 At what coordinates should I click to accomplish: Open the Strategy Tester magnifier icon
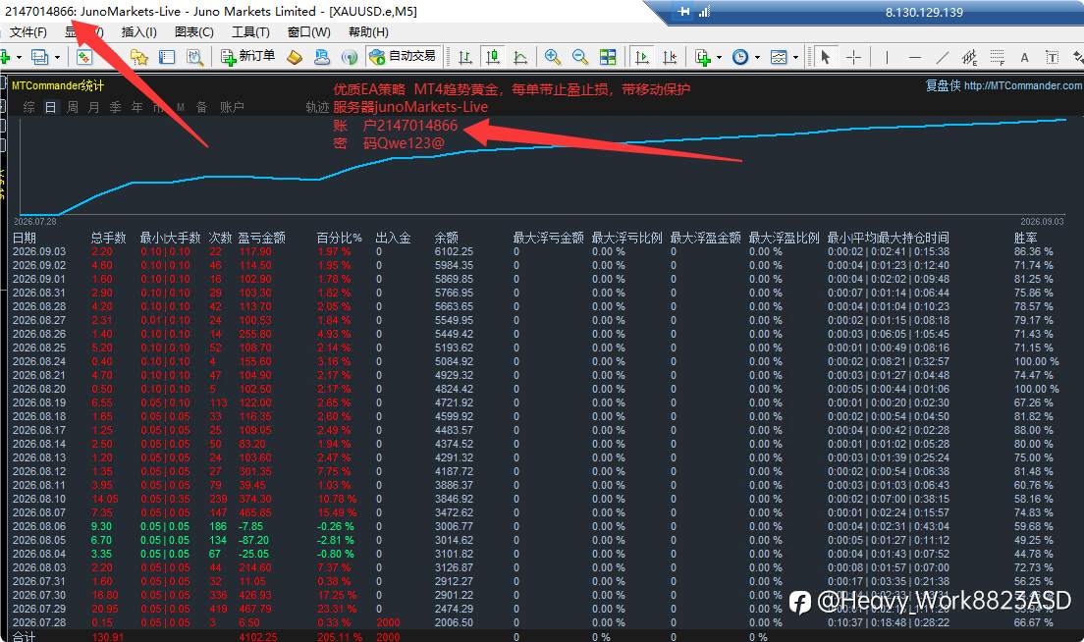point(195,57)
